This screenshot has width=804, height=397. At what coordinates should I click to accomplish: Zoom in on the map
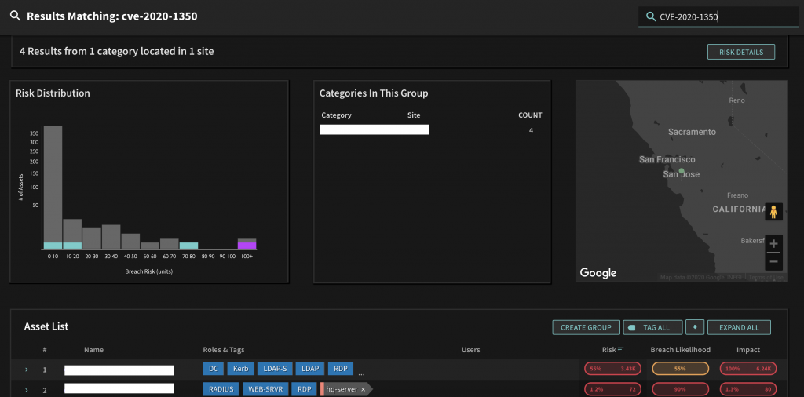(773, 244)
